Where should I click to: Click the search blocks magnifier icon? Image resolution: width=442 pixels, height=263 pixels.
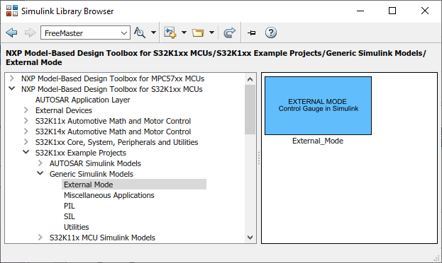pos(140,33)
